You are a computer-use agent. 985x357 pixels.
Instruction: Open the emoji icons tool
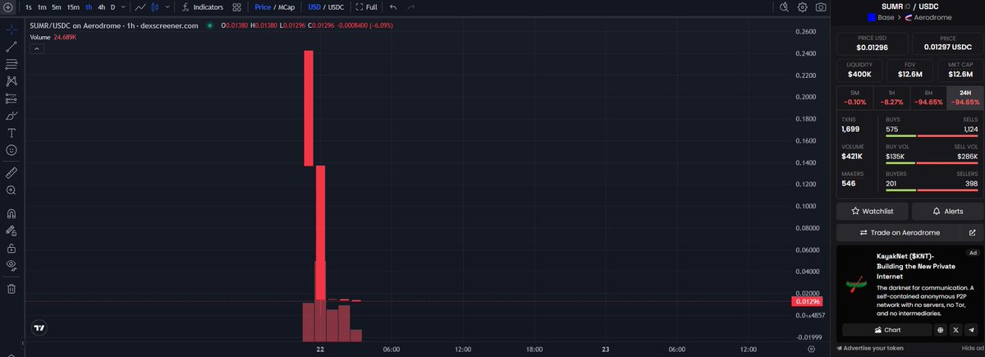[11, 150]
